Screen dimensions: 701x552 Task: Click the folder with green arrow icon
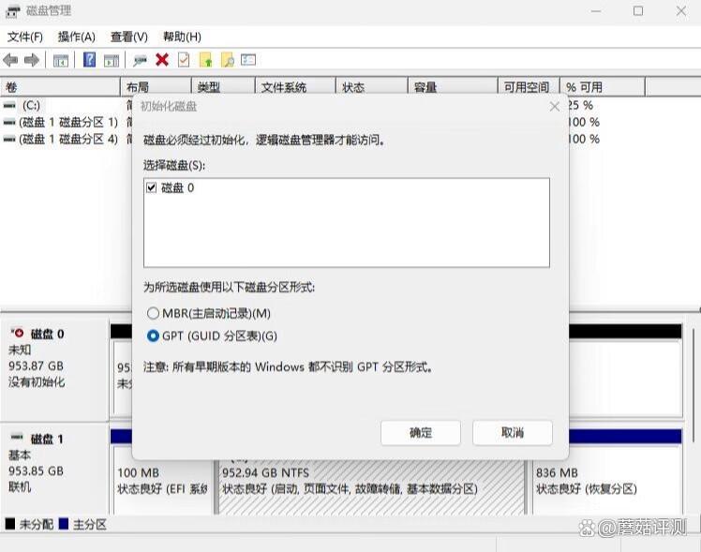[206, 60]
